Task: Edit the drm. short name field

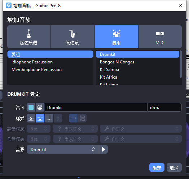Action: click(x=164, y=107)
